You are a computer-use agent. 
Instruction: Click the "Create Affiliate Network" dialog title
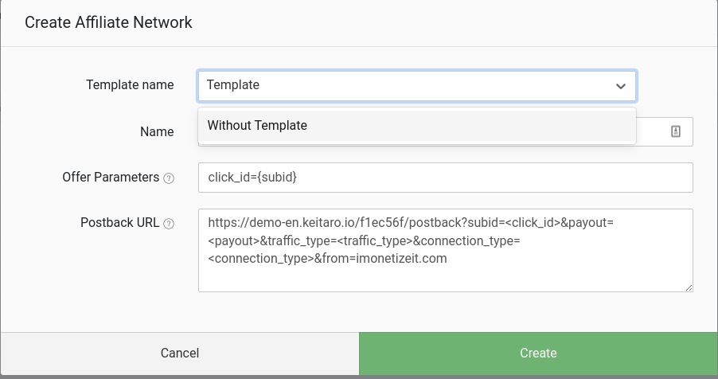[108, 22]
